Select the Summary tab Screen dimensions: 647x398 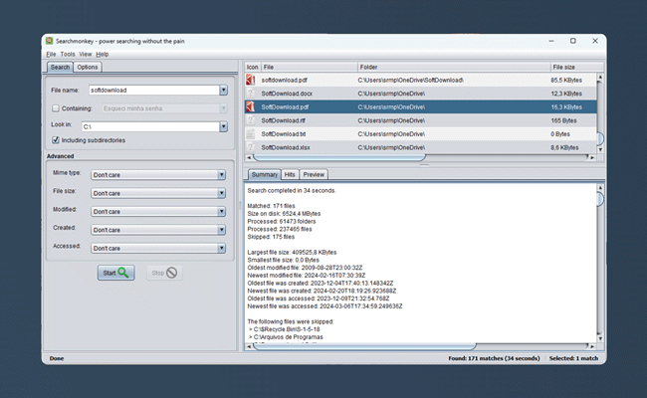click(x=264, y=174)
